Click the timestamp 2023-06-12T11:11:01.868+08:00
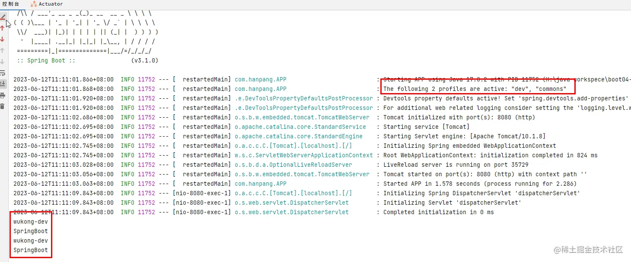 (64, 89)
